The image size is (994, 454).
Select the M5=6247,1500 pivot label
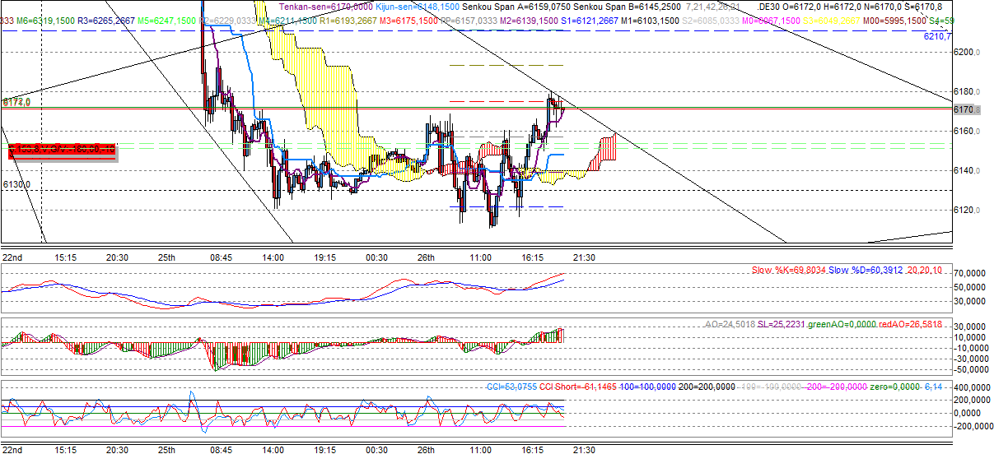[x=166, y=20]
